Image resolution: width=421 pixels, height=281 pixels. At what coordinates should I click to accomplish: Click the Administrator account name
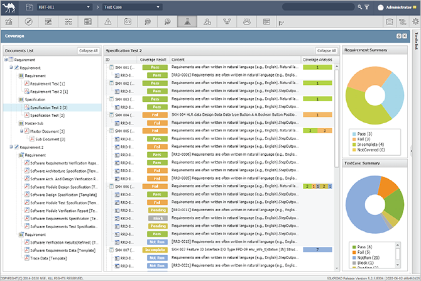click(x=399, y=8)
